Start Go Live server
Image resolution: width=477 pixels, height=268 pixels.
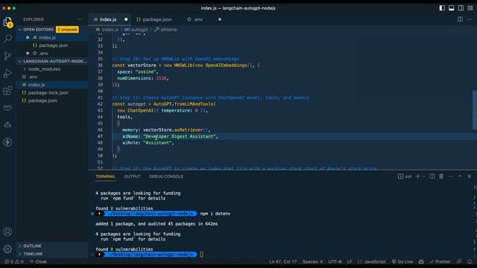coord(402,261)
